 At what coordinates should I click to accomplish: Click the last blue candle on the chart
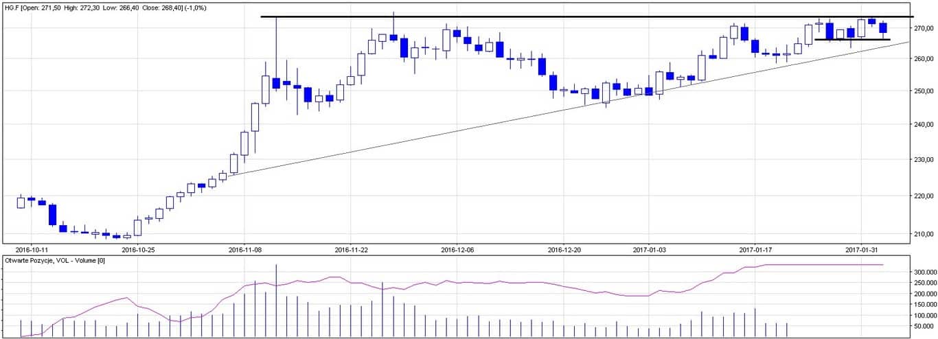coord(883,28)
